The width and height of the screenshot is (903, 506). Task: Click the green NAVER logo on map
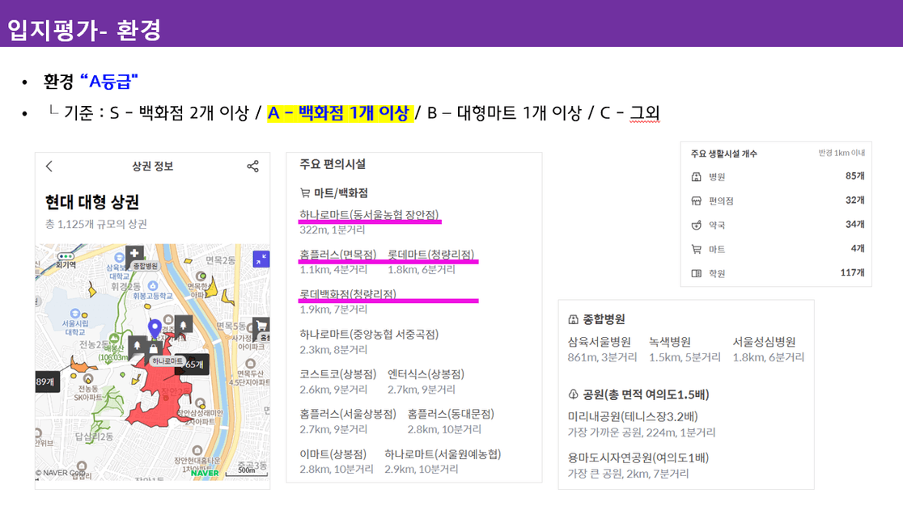click(205, 473)
